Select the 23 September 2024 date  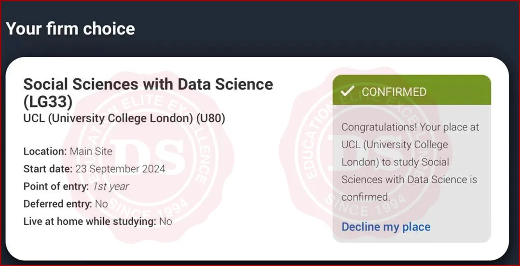[120, 169]
